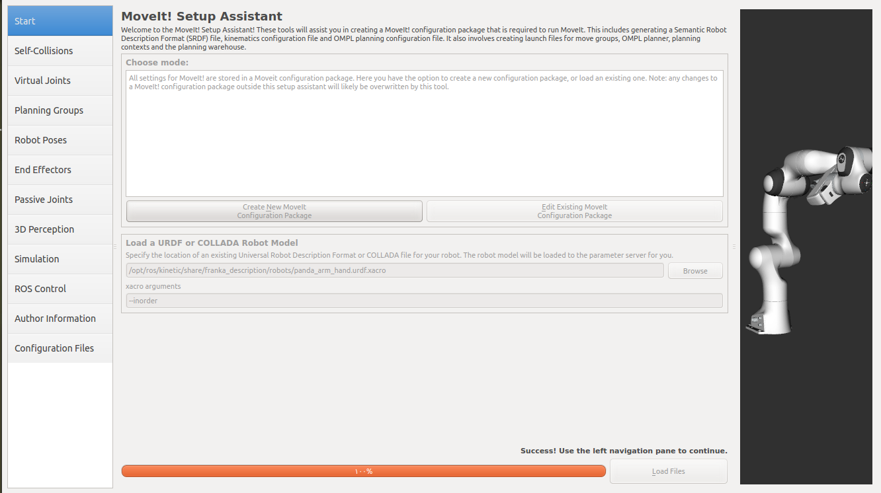
Task: Click the 'Success!' status message
Action: [624, 451]
